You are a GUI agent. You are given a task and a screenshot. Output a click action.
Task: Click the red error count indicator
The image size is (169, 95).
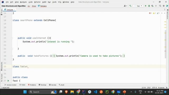(151, 13)
